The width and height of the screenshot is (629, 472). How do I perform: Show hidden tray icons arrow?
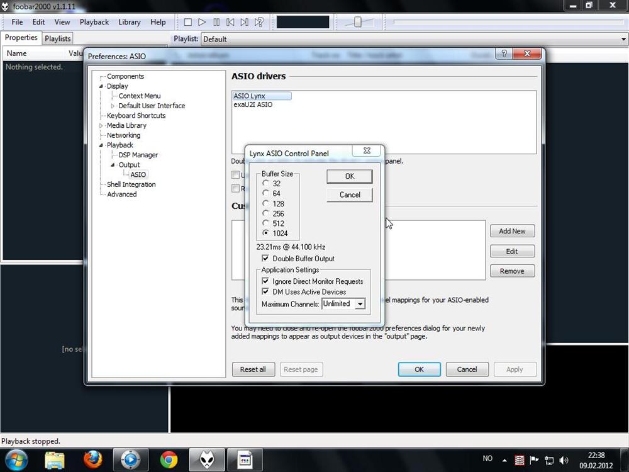(x=504, y=460)
